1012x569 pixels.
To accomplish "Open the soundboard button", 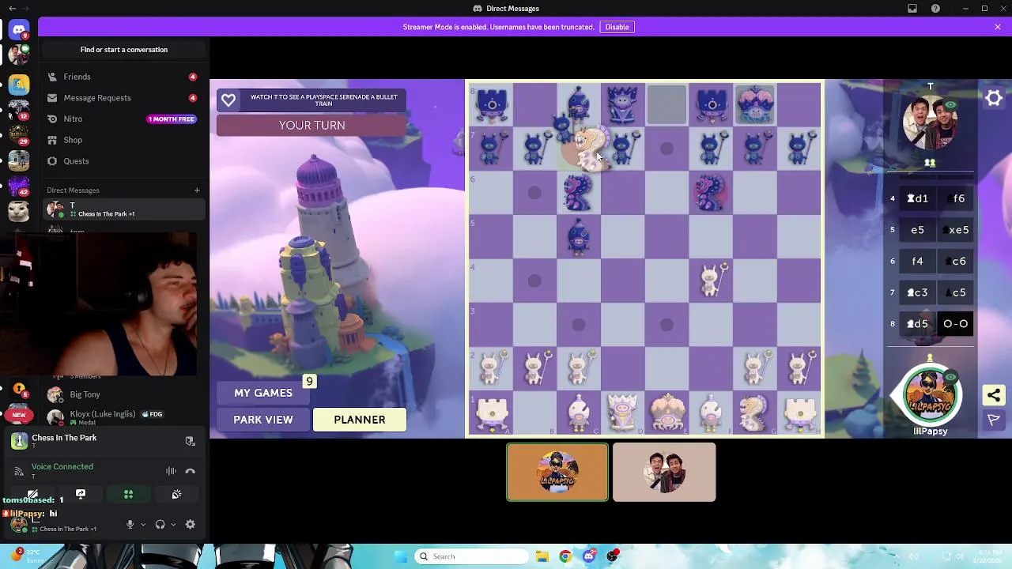I will point(176,494).
